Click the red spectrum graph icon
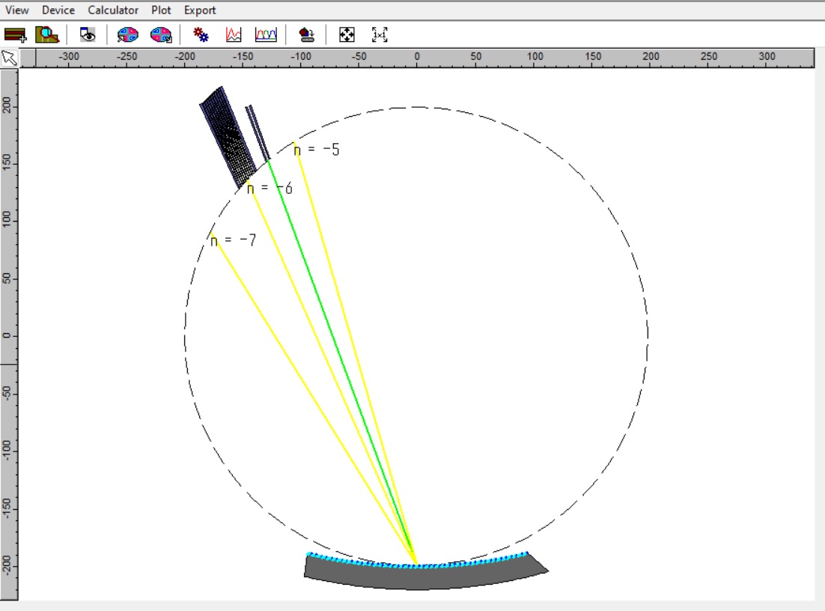This screenshot has width=825, height=611. click(233, 34)
